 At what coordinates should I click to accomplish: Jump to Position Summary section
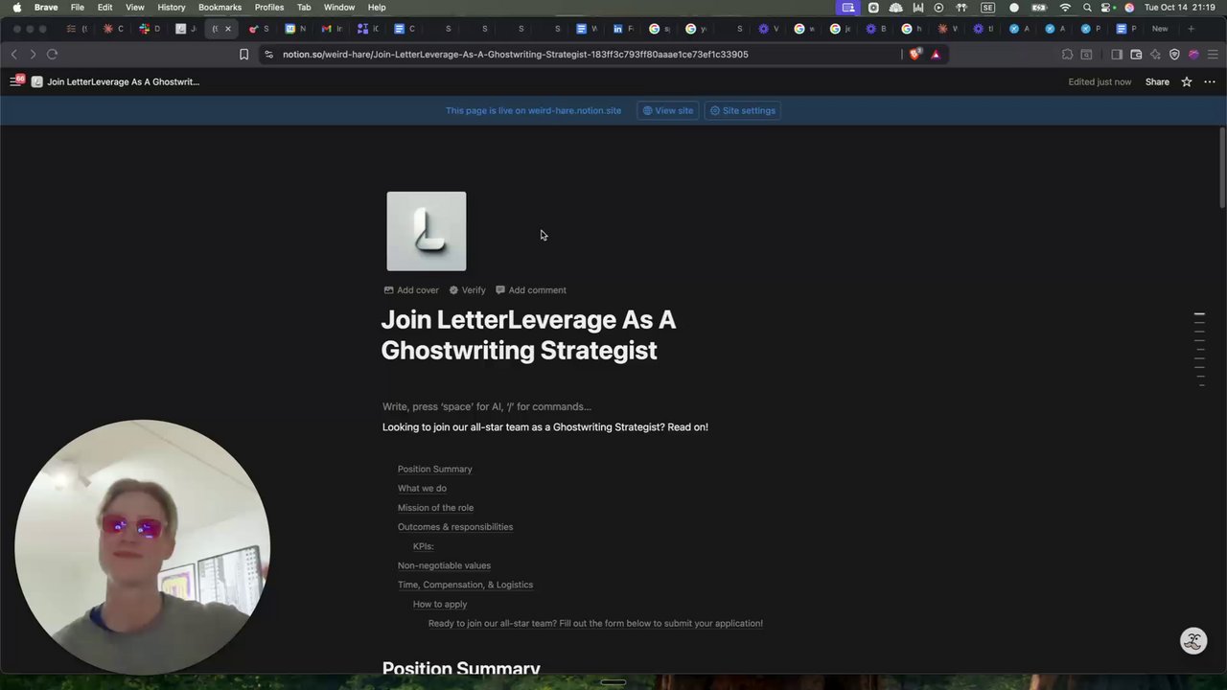pos(435,469)
